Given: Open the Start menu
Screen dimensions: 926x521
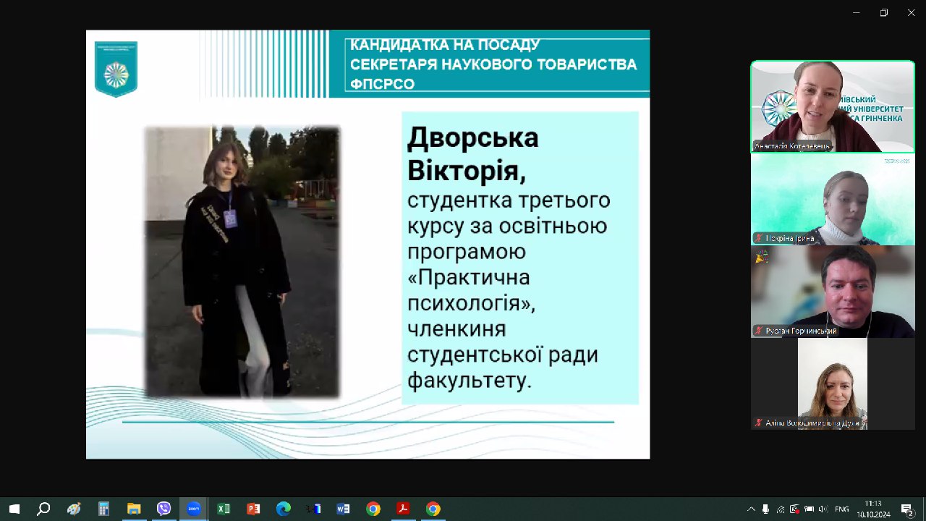Looking at the screenshot, I should [16, 510].
